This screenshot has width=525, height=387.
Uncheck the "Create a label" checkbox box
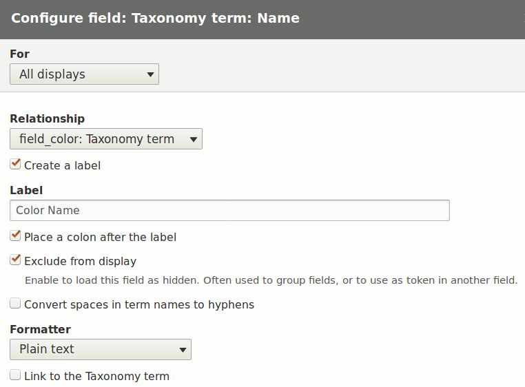coord(15,165)
